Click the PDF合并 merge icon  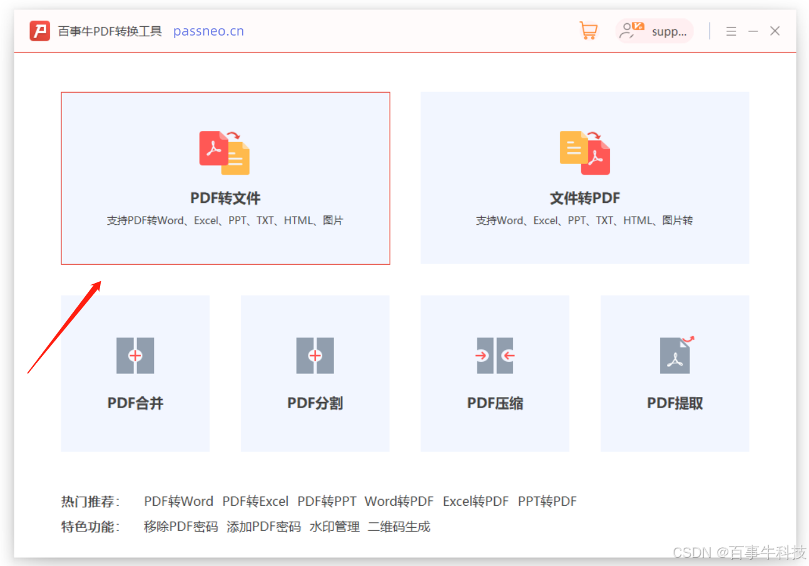point(135,356)
